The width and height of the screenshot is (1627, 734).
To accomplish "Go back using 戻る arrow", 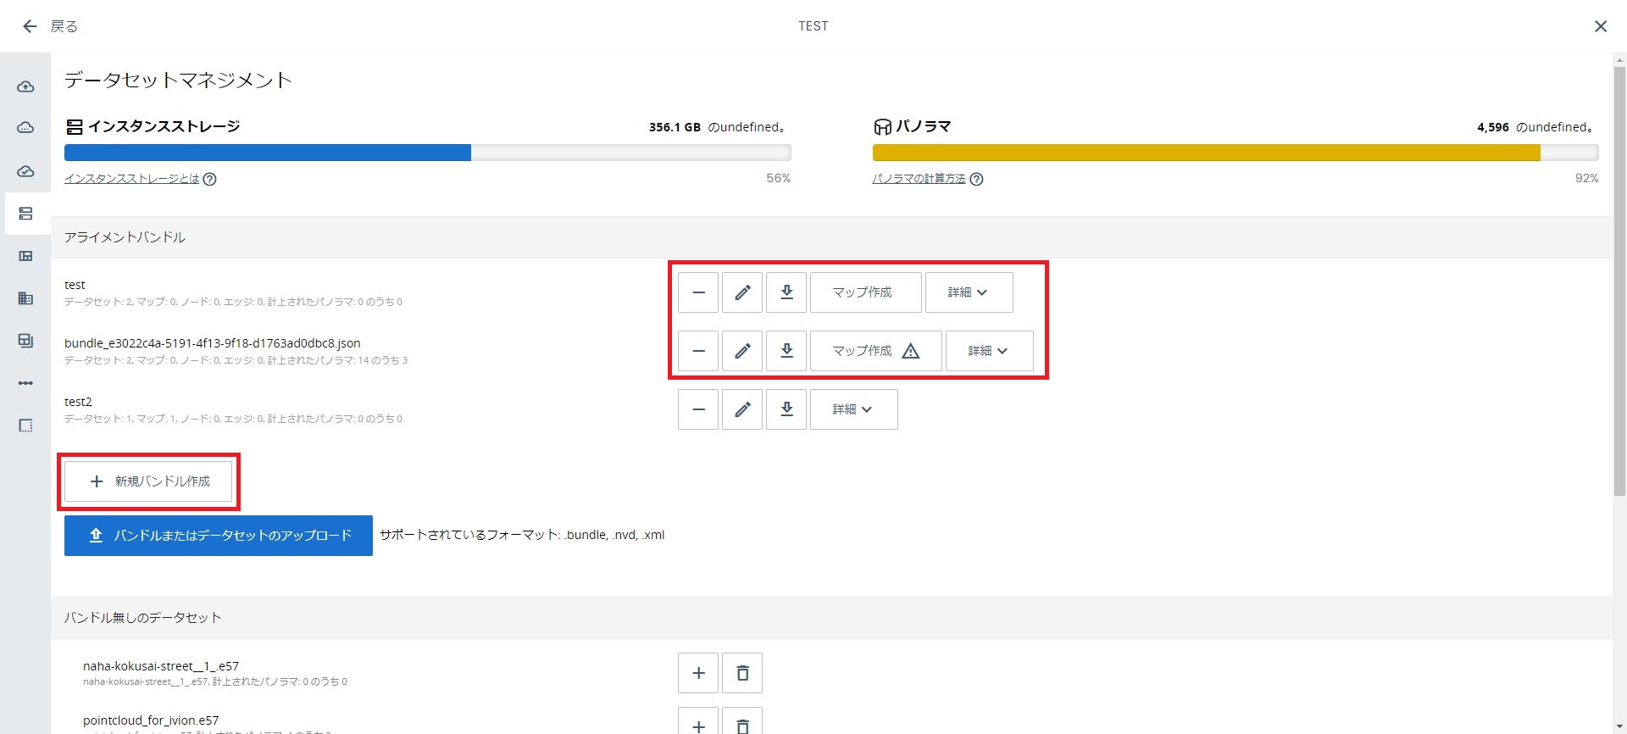I will click(50, 26).
